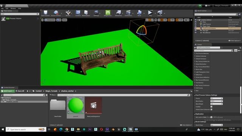The image size is (242, 136).
Task: Open Firefox from the taskbar
Action: pyautogui.click(x=55, y=130)
